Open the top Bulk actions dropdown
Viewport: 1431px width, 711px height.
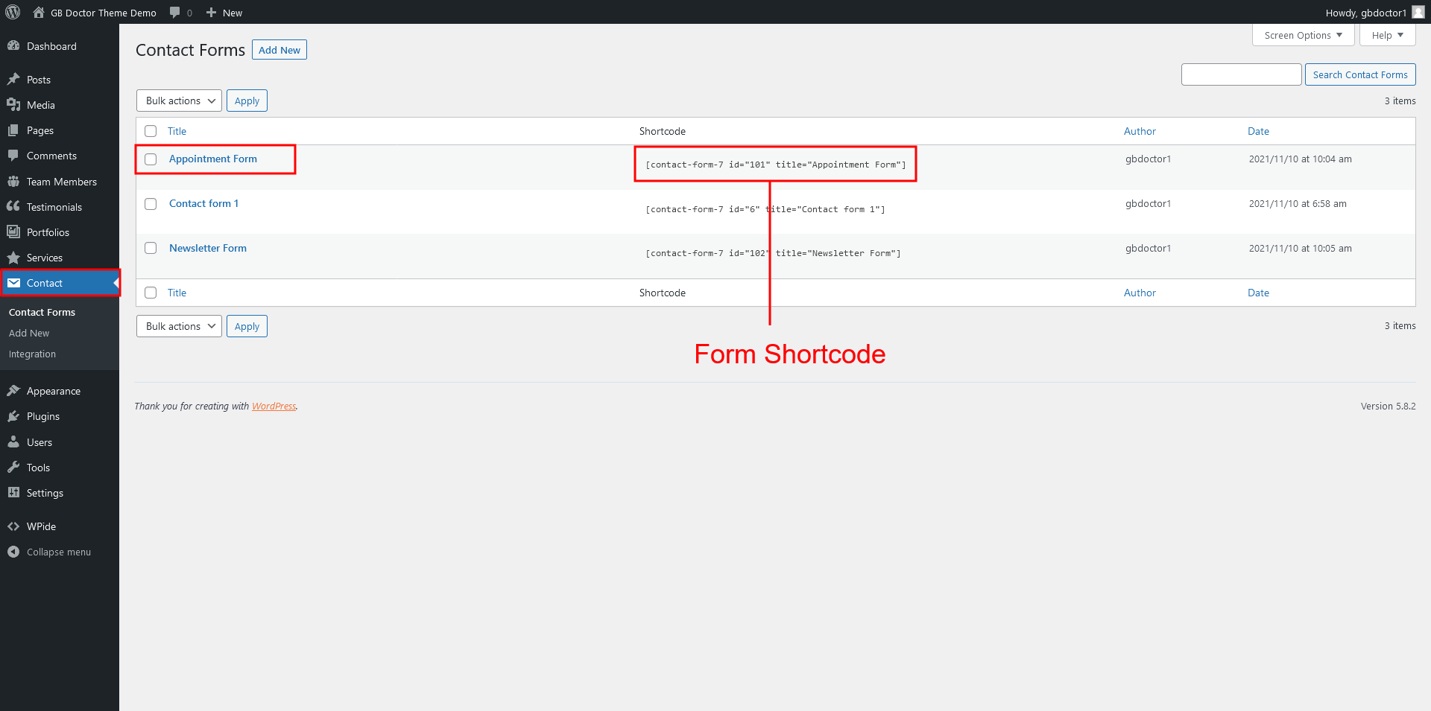pyautogui.click(x=179, y=101)
